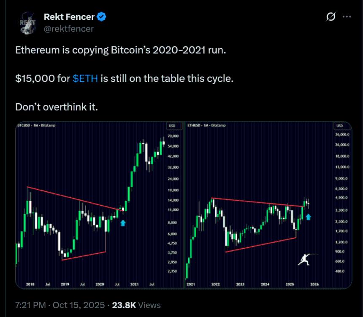Image resolution: width=363 pixels, height=317 pixels.
Task: Click the blue verified badge
Action: pos(101,17)
